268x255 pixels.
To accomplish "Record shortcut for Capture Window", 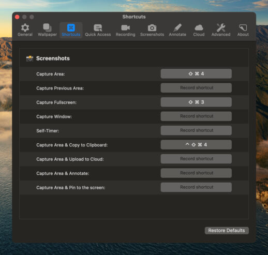I will point(196,116).
